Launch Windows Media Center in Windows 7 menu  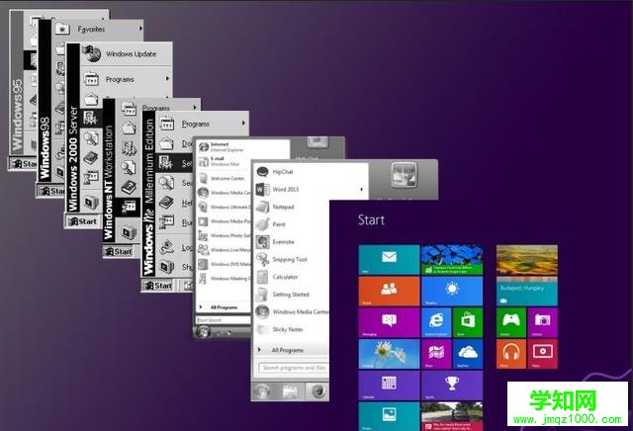[301, 312]
